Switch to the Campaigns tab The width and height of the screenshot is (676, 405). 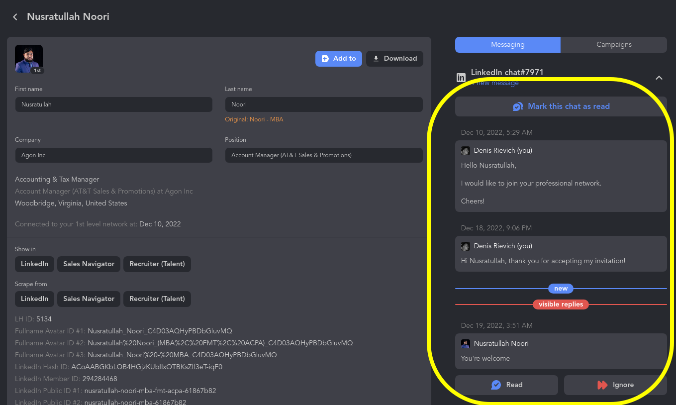[614, 45]
